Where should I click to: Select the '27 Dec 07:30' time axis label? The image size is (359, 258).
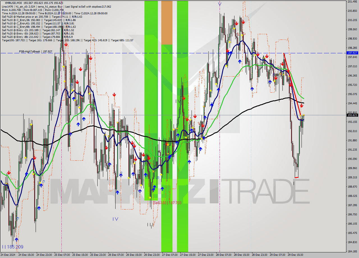170,255
